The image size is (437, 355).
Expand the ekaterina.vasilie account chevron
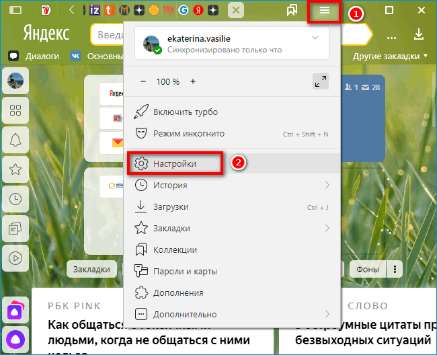click(x=315, y=38)
